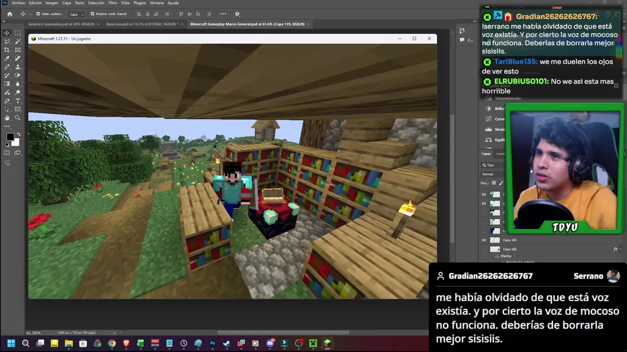
Task: Select the Brush tool
Action: pyautogui.click(x=7, y=67)
